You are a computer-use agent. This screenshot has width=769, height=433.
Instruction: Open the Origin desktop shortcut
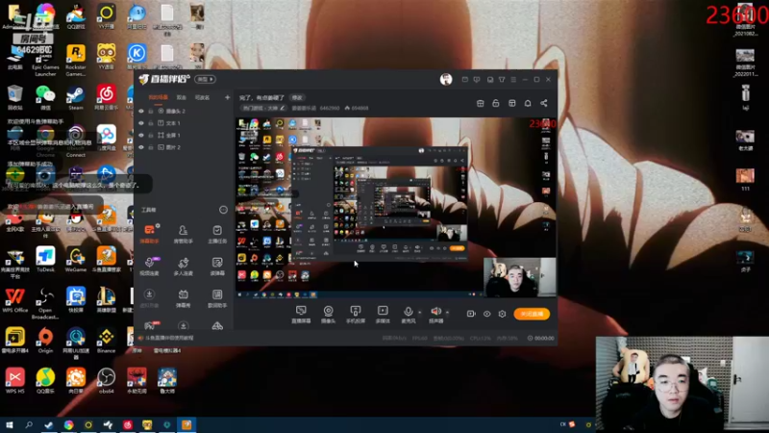pos(45,341)
